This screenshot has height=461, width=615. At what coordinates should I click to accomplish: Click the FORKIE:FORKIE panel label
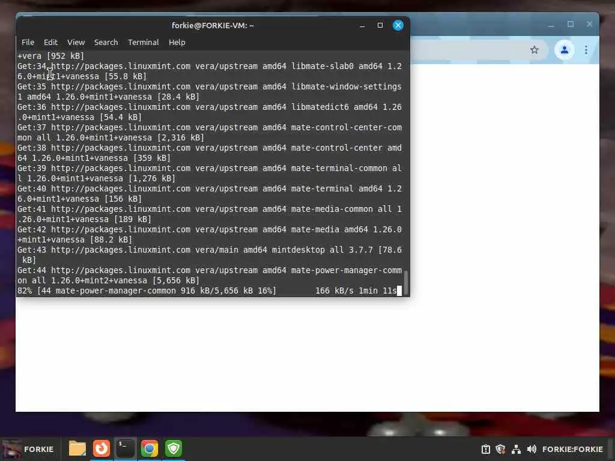tap(572, 449)
